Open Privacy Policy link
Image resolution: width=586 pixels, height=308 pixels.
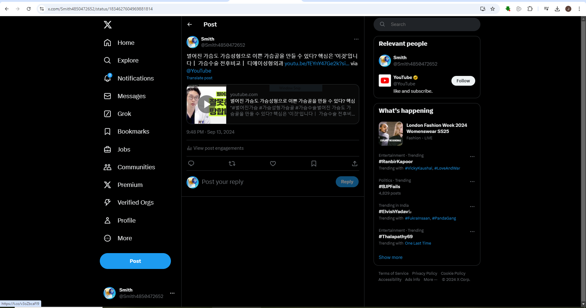[x=425, y=274]
